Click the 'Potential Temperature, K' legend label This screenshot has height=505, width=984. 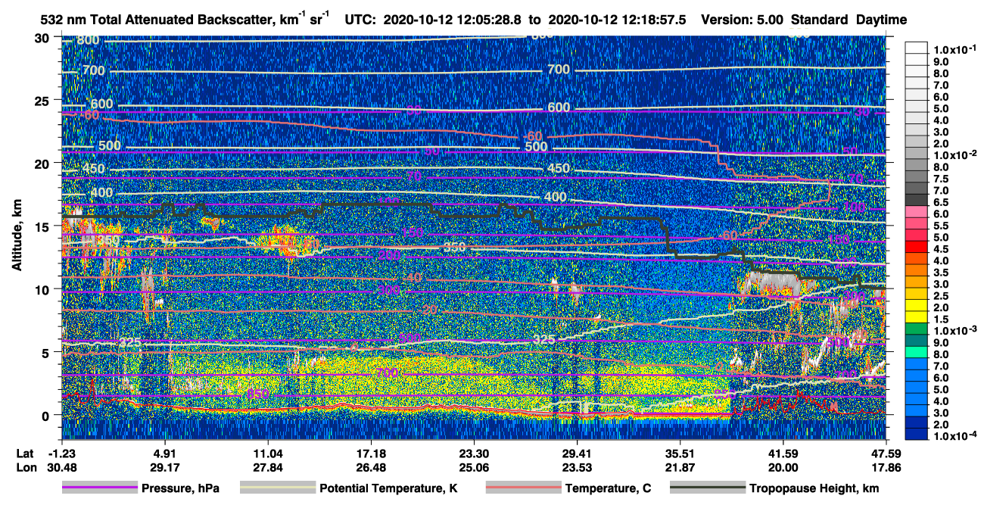point(389,489)
